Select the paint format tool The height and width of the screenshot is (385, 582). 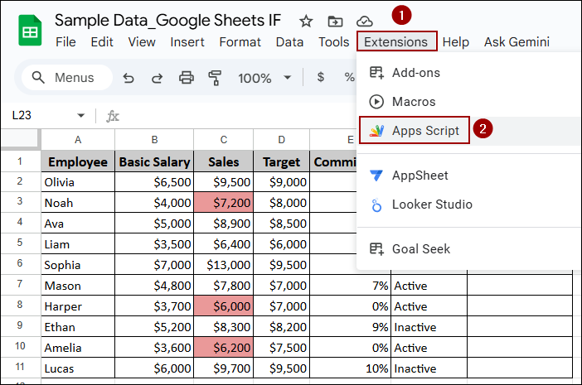[215, 78]
